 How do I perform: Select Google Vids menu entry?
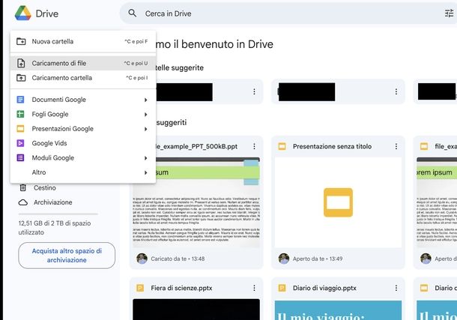(83, 143)
